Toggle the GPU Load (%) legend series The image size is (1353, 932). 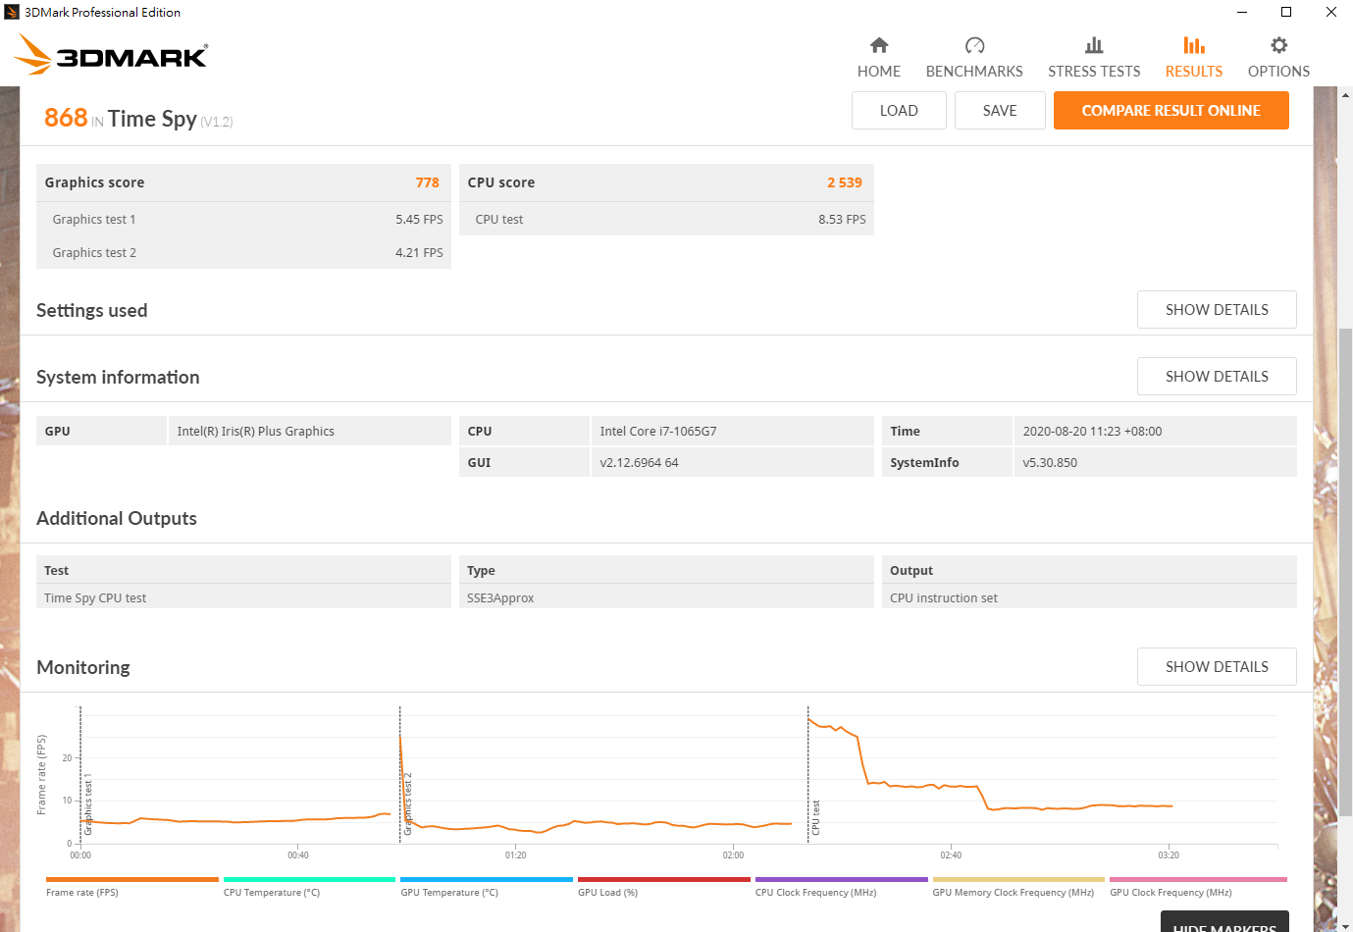point(607,892)
